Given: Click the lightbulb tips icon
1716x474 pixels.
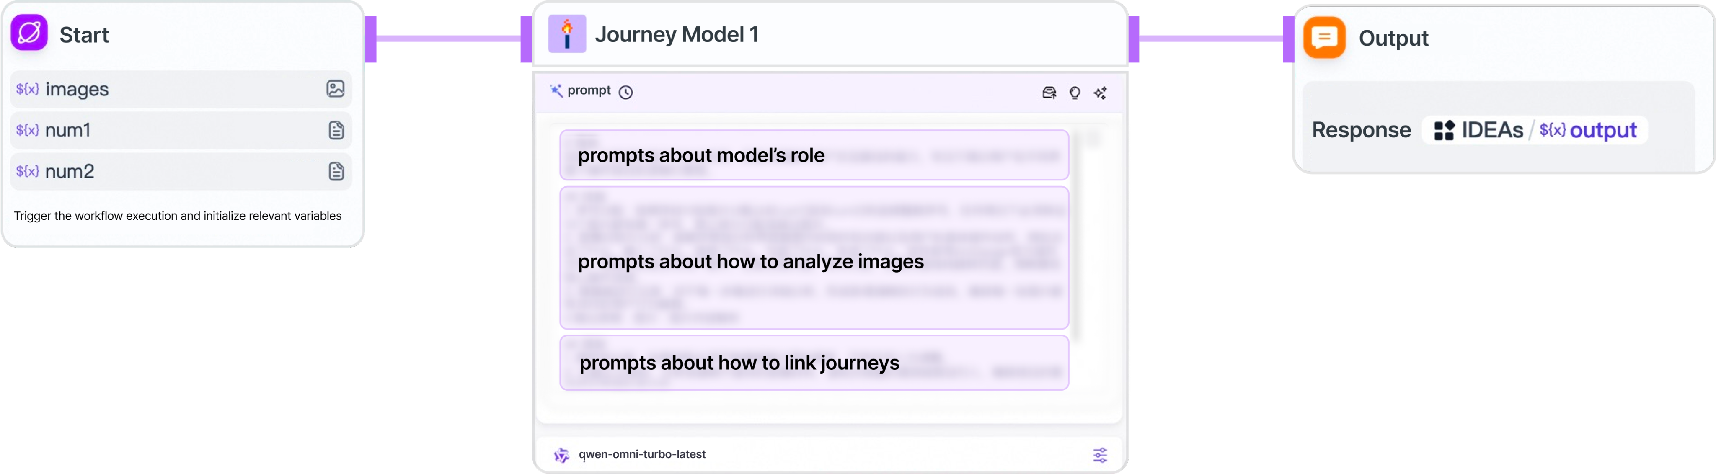Looking at the screenshot, I should (1075, 93).
